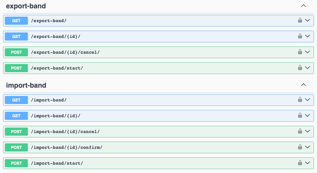Open the authorization lock for GET /export-band/
The image size is (317, 173).
click(x=300, y=20)
